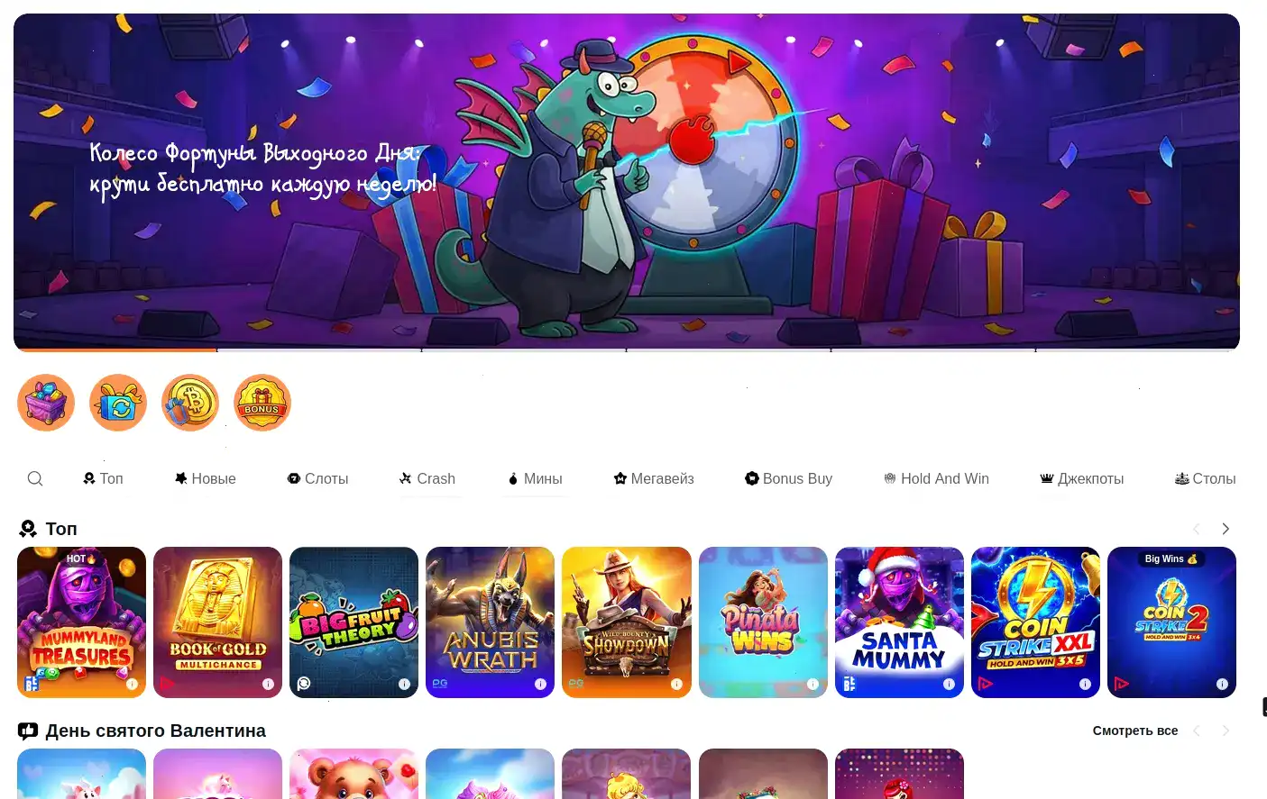1267x799 pixels.
Task: Jump to second banner slide indicator
Action: (319, 350)
